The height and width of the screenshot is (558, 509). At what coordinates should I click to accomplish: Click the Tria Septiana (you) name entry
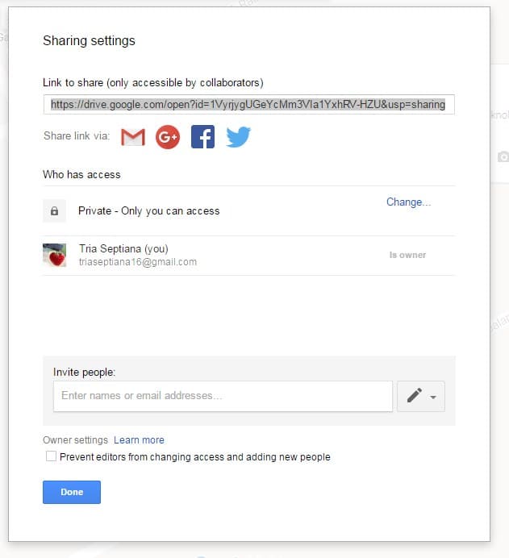pos(123,248)
